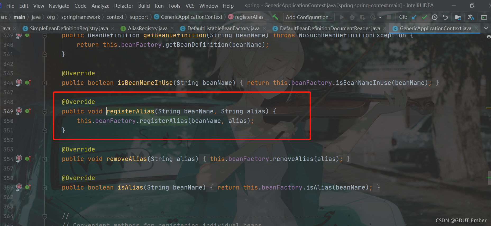Click Run with Coverage icon
Image resolution: width=491 pixels, height=226 pixels.
coord(362,17)
